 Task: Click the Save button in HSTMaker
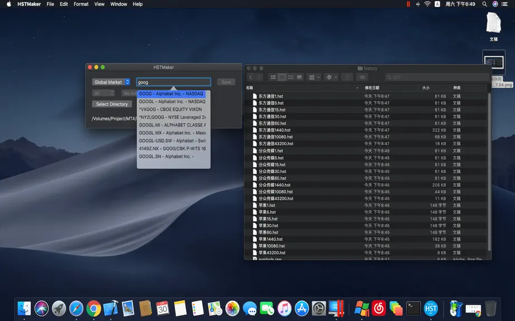point(226,82)
